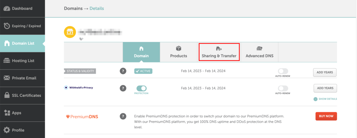Select the Hosting List server icon
Image resolution: width=357 pixels, height=138 pixels.
7,61
